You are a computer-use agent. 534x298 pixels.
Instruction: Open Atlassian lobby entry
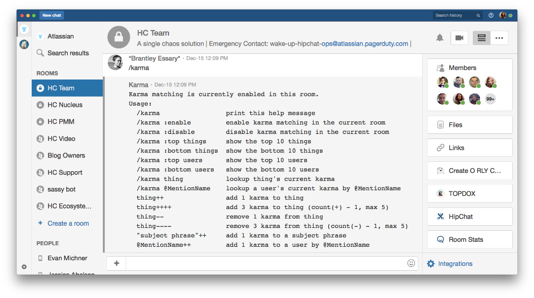tap(67, 37)
